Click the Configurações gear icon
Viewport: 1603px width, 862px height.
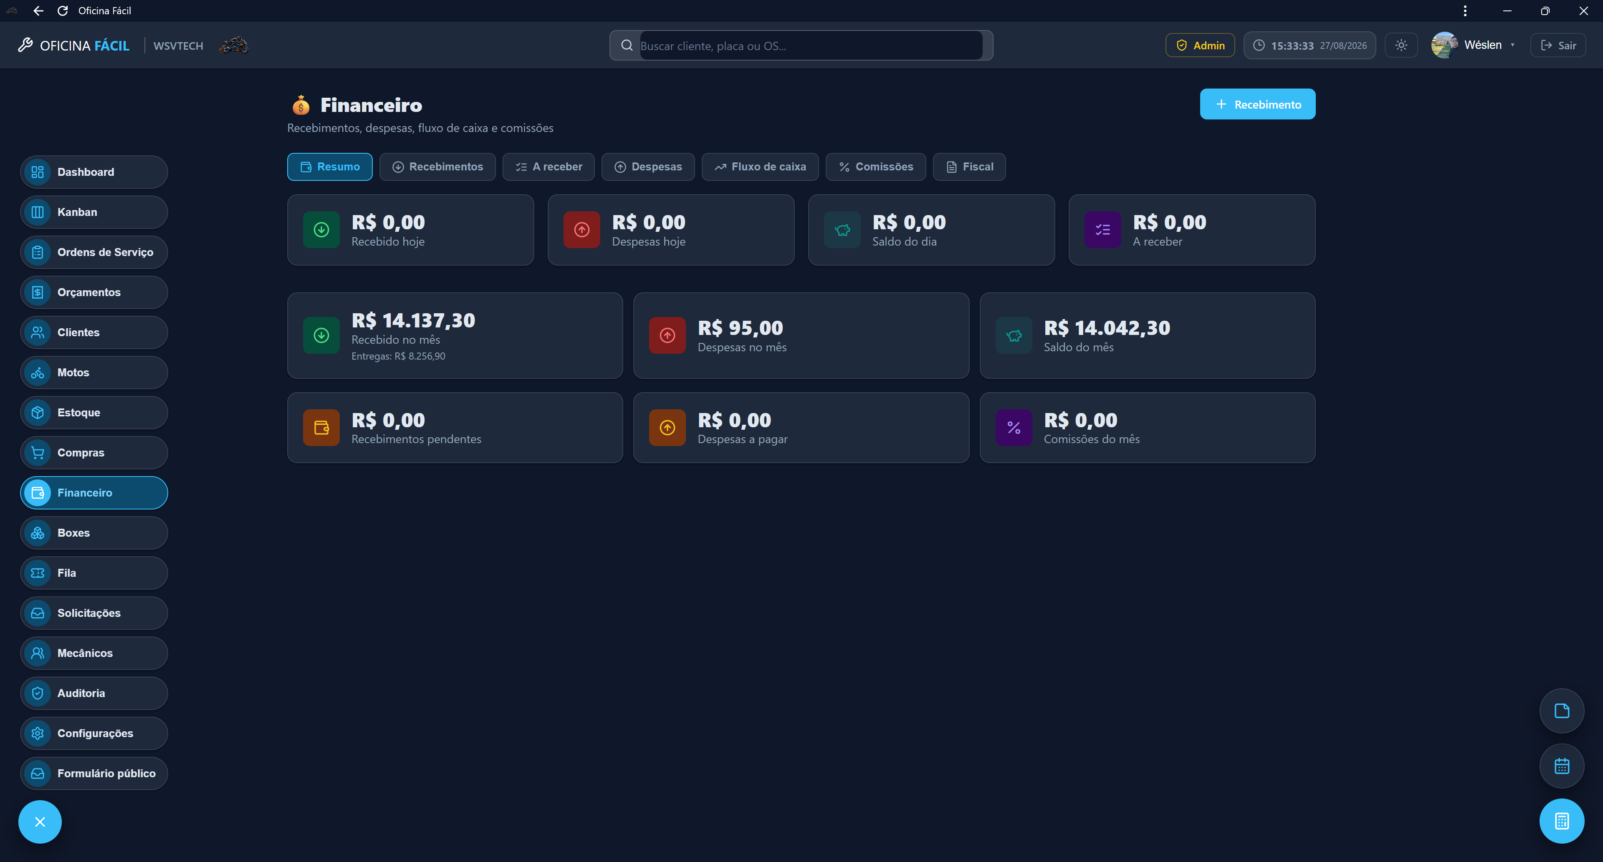37,733
